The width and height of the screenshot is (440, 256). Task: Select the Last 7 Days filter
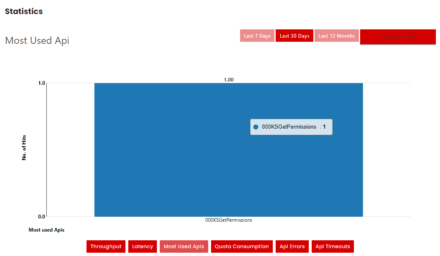click(x=257, y=36)
